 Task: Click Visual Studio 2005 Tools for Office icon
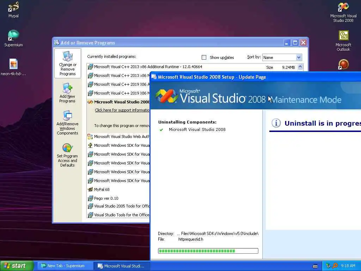coord(90,206)
